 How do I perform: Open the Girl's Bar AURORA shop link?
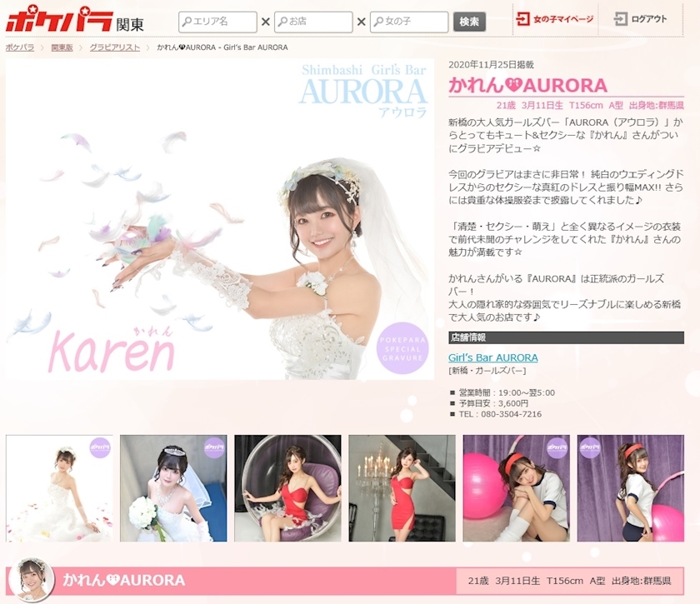(x=492, y=357)
